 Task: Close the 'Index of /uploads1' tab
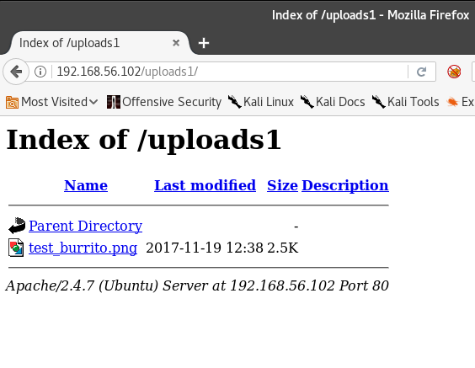click(x=176, y=43)
